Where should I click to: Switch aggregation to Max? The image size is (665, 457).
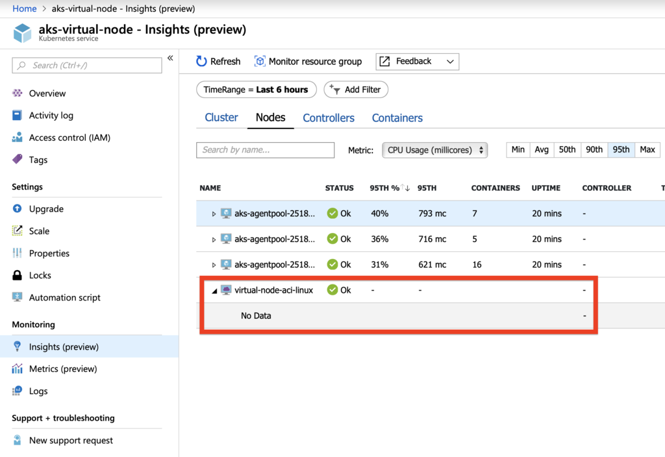647,150
